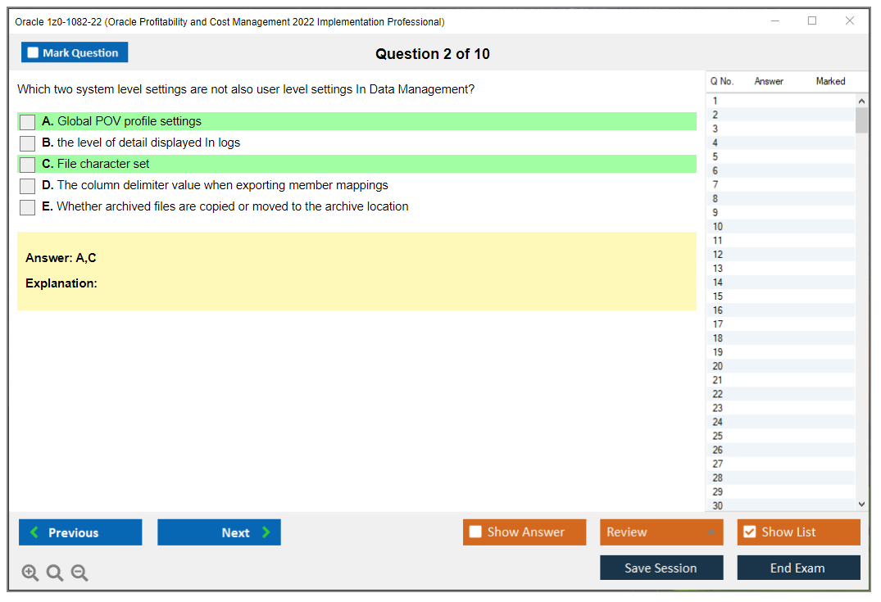Select the middle plain magnifier icon
The height and width of the screenshot is (602, 881).
(55, 573)
